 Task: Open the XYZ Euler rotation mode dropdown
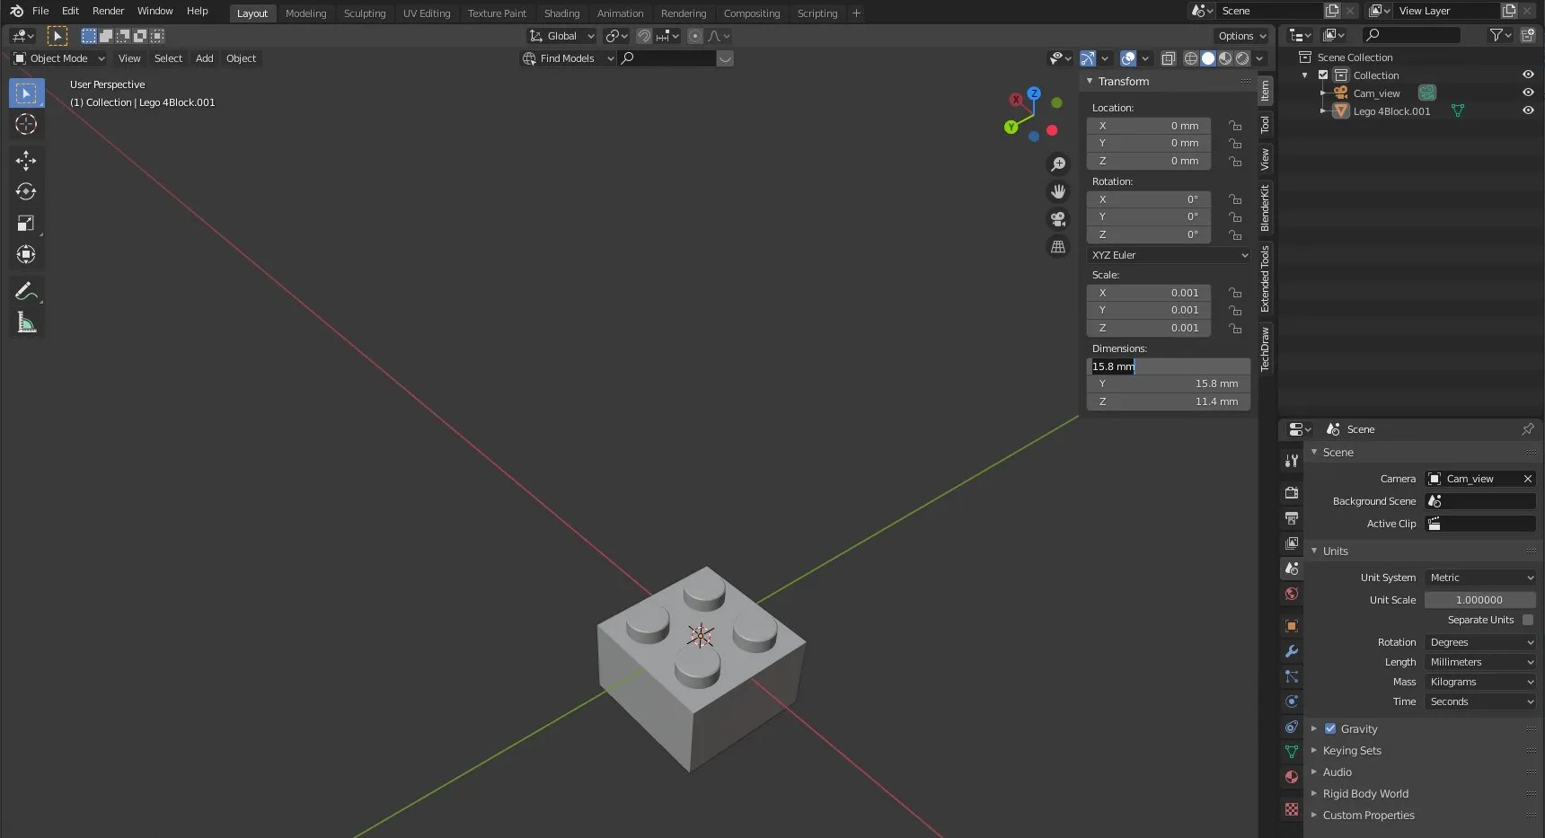(x=1169, y=255)
